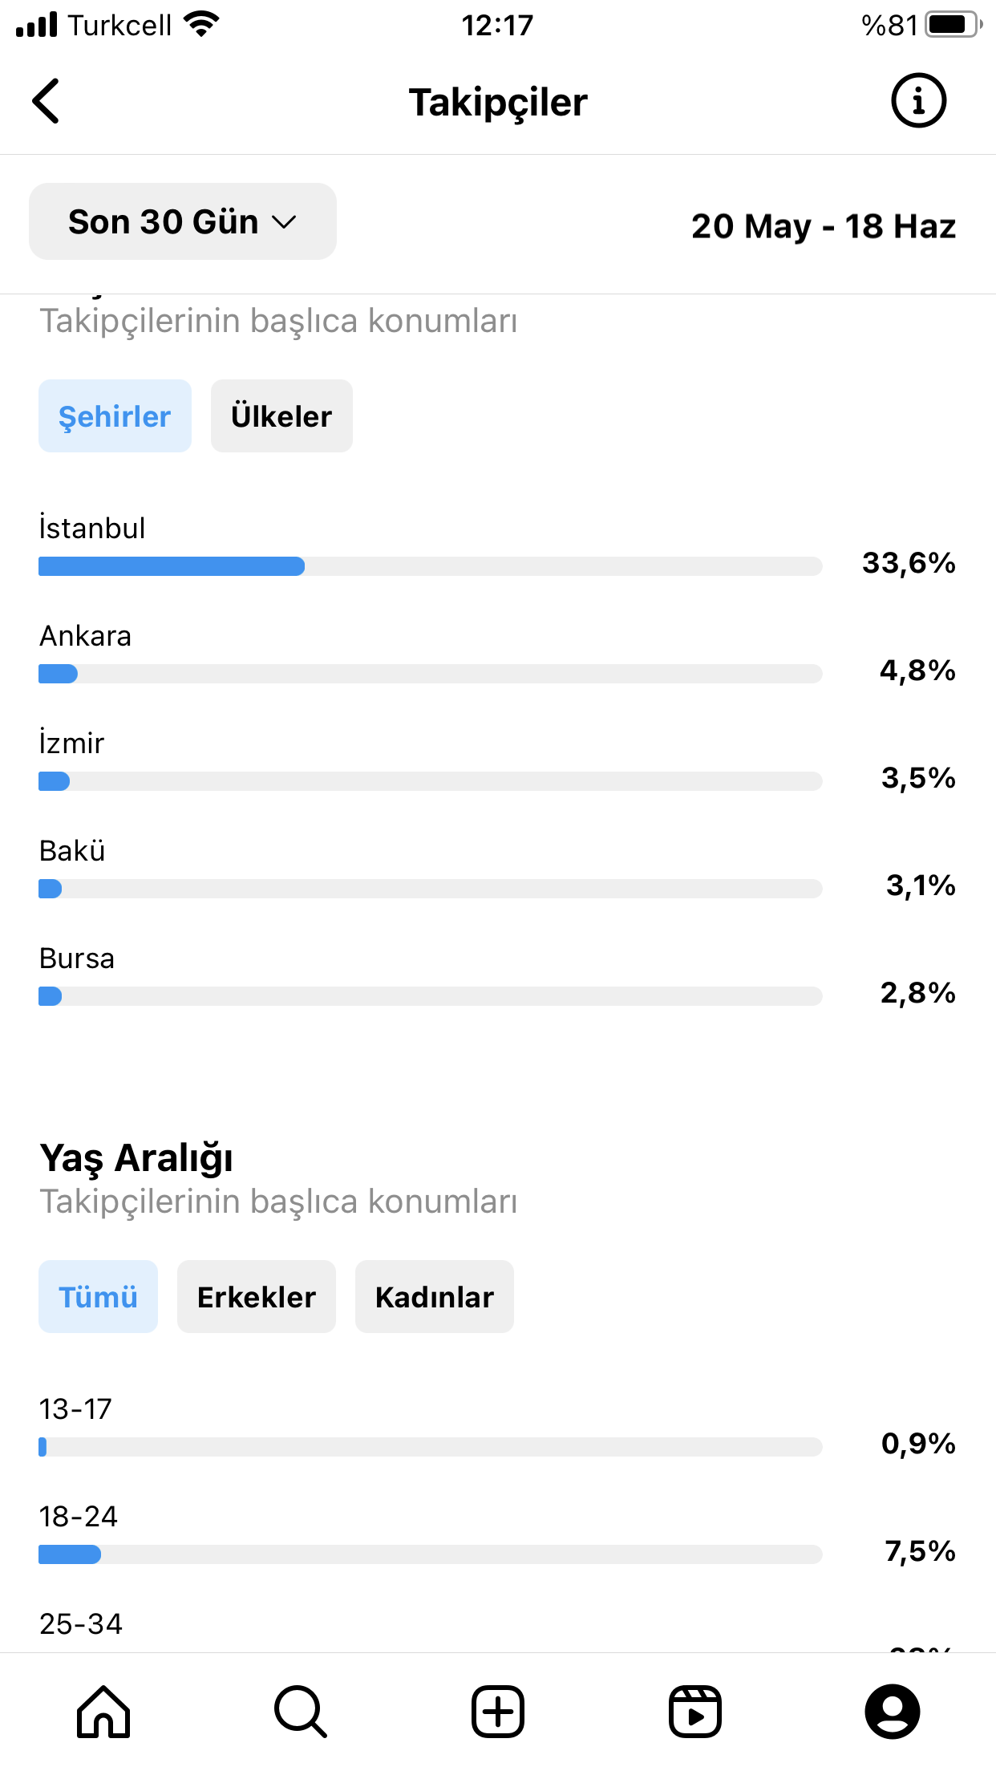Open the Home feed icon

[x=103, y=1712]
